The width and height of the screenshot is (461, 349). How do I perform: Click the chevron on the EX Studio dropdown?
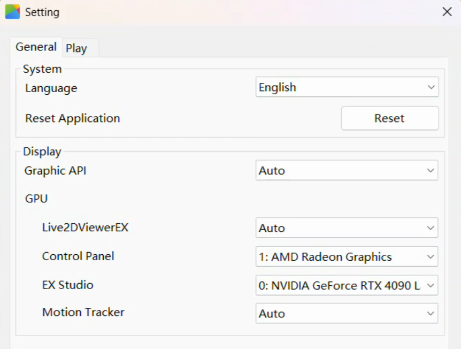(430, 285)
